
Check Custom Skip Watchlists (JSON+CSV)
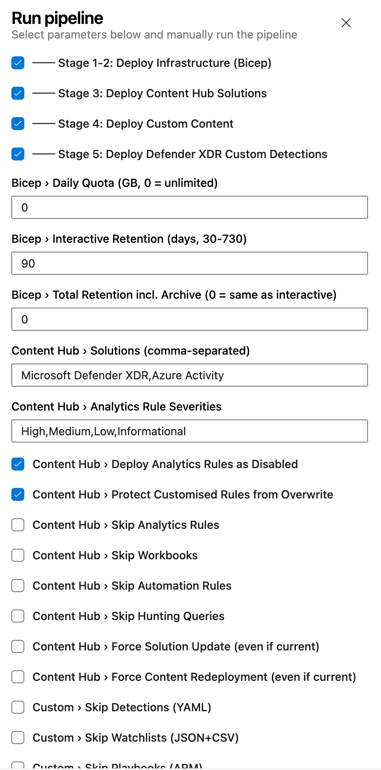pyautogui.click(x=18, y=738)
